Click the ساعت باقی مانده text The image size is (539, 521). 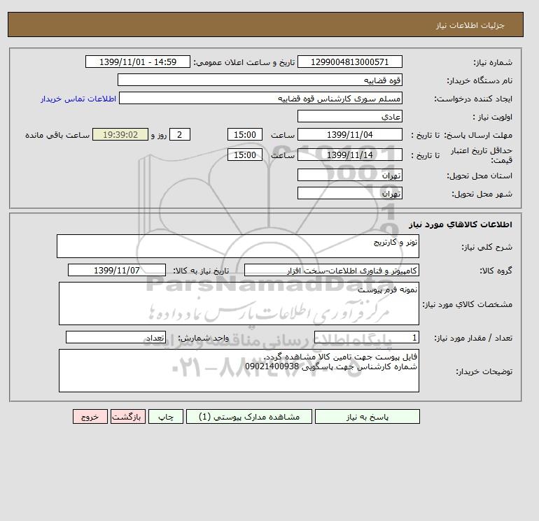57,135
